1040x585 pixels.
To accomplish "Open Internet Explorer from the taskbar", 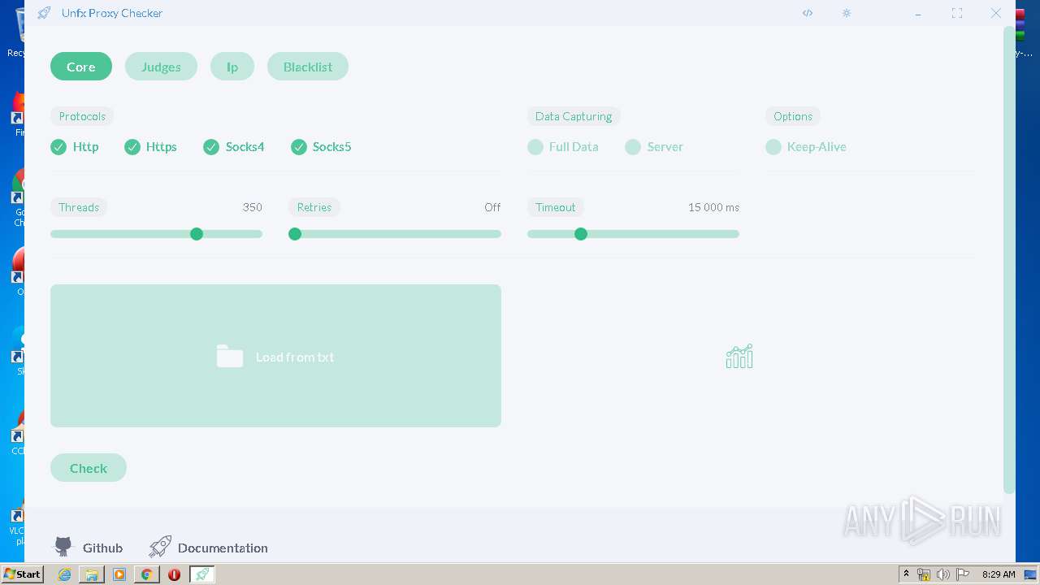I will (x=64, y=574).
